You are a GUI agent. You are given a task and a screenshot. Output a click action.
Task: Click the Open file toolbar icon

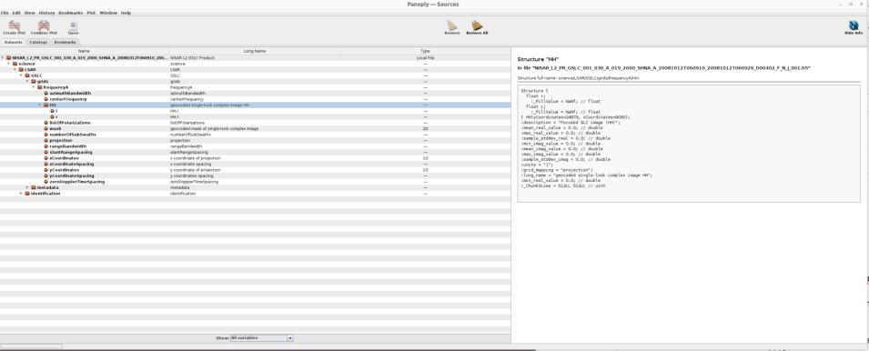(x=73, y=25)
